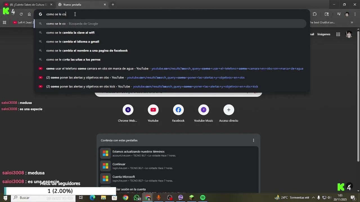Open Task View on the taskbar
The image size is (360, 202).
pyautogui.click(x=81, y=198)
